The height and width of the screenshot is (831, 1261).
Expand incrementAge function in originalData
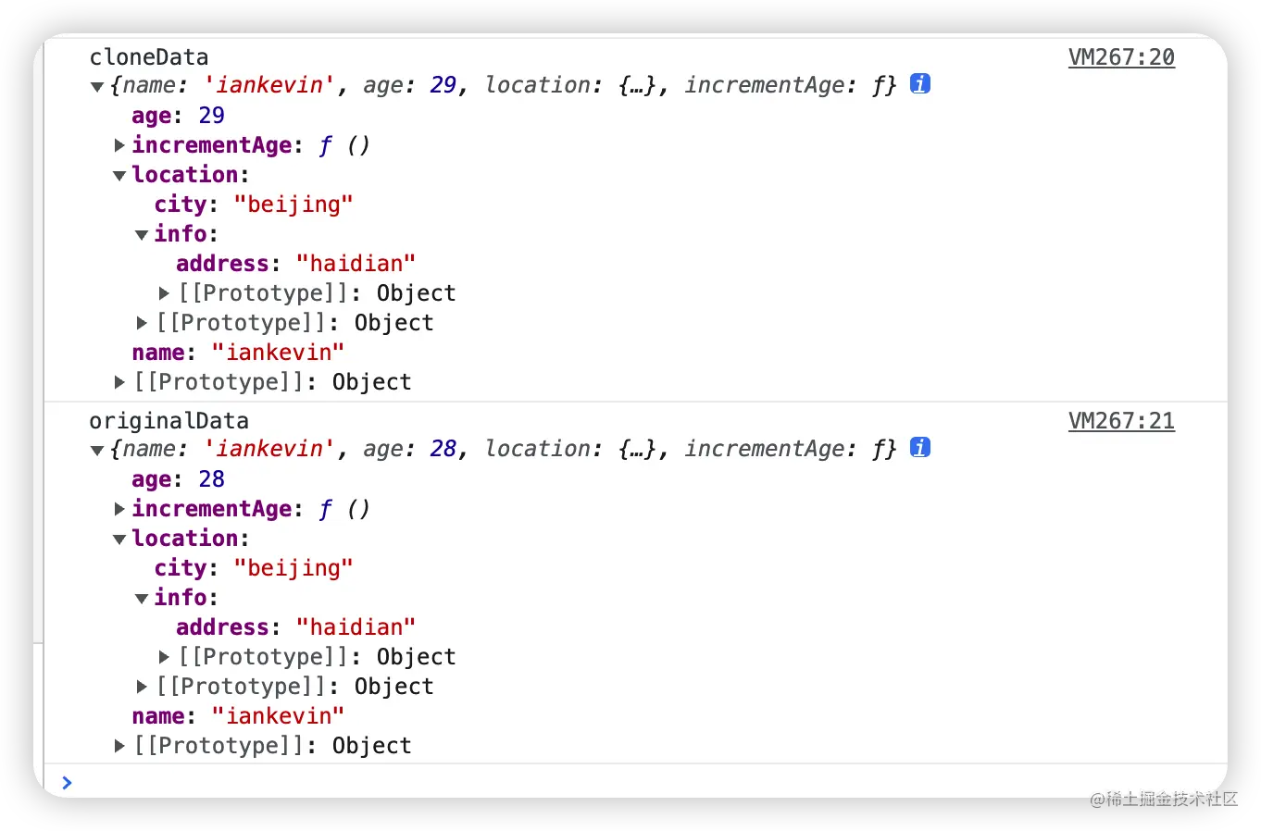(119, 509)
